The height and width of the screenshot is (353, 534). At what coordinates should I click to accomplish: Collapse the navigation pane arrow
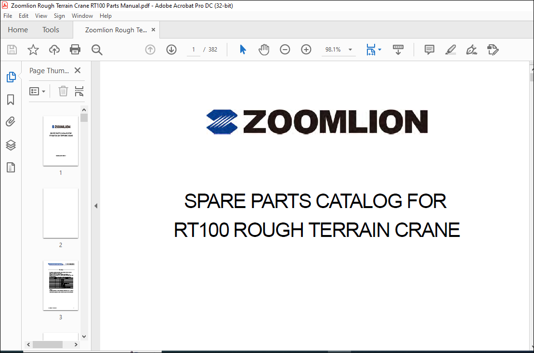pyautogui.click(x=96, y=206)
